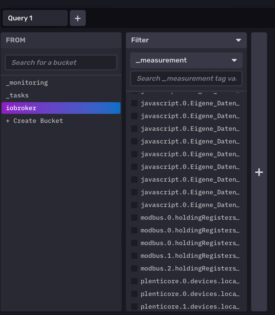275x315 pixels.
Task: Open the Filter mode dropdown arrow
Action: click(x=238, y=40)
